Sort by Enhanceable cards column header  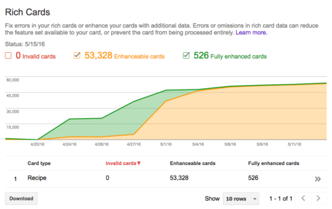tap(192, 164)
